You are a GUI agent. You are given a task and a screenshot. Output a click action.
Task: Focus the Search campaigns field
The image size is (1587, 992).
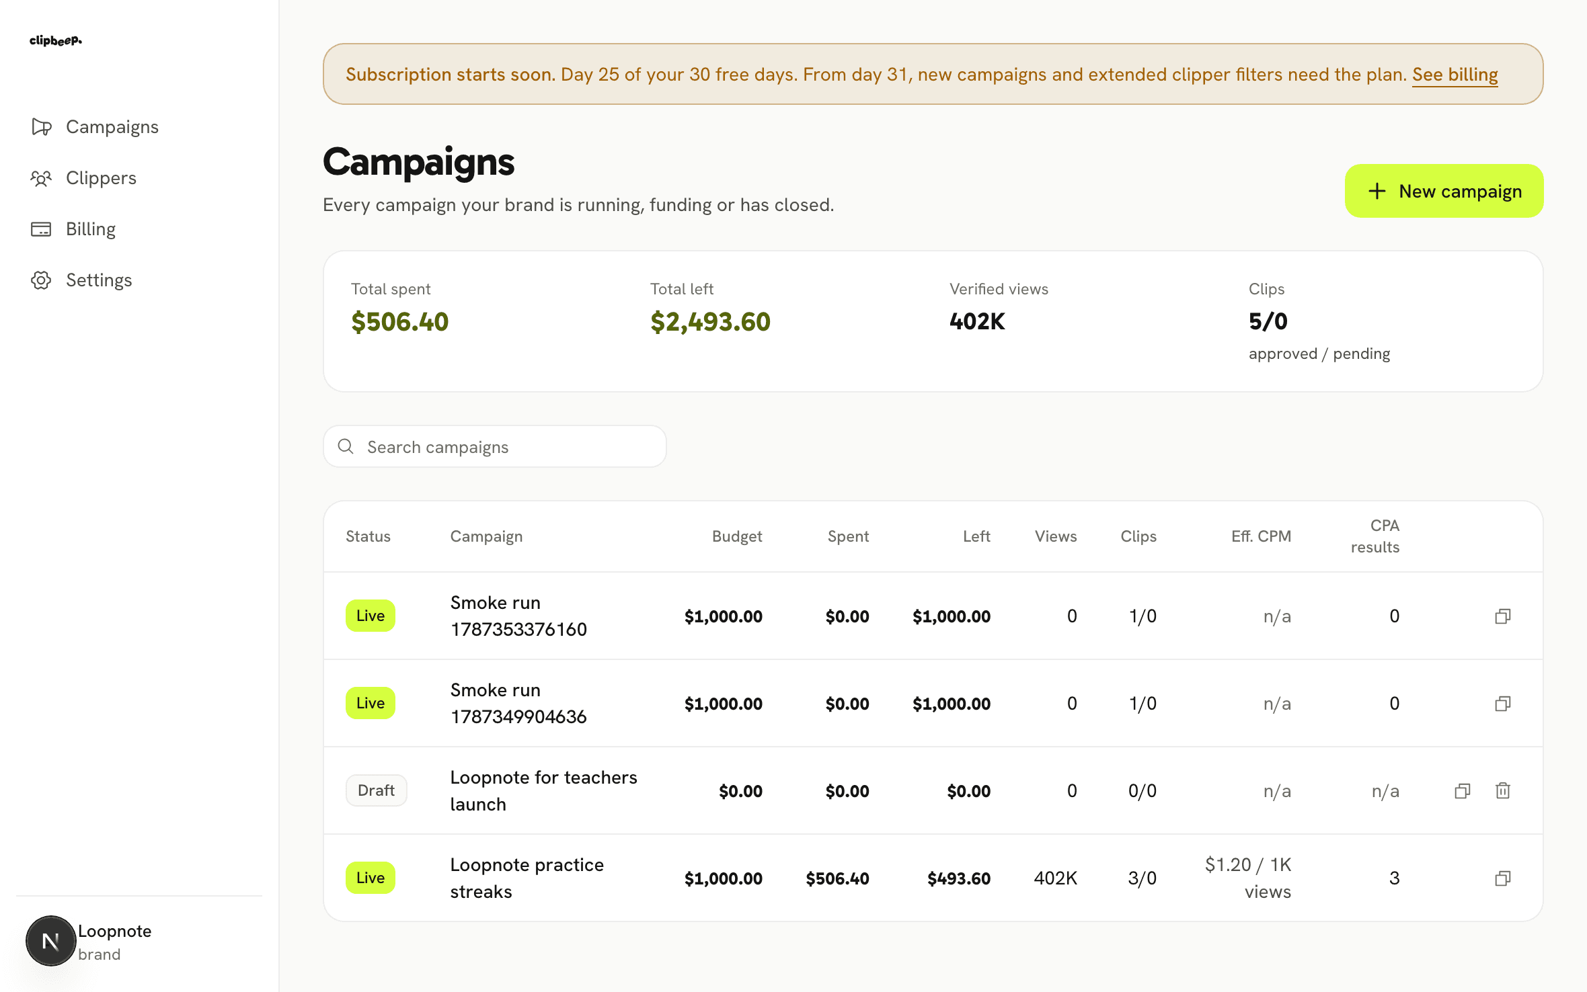tap(495, 446)
